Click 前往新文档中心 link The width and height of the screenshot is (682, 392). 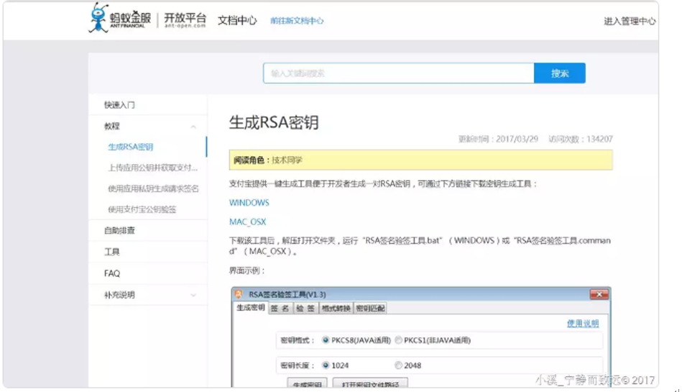point(297,20)
